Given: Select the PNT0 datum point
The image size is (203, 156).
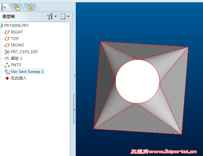Looking at the screenshot, I should [16, 65].
